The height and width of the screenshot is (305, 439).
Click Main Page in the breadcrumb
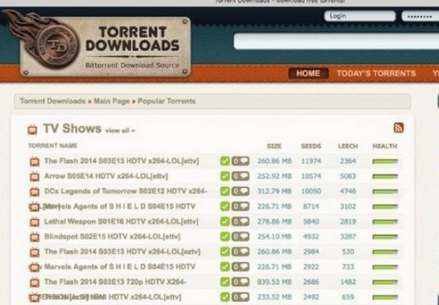112,101
